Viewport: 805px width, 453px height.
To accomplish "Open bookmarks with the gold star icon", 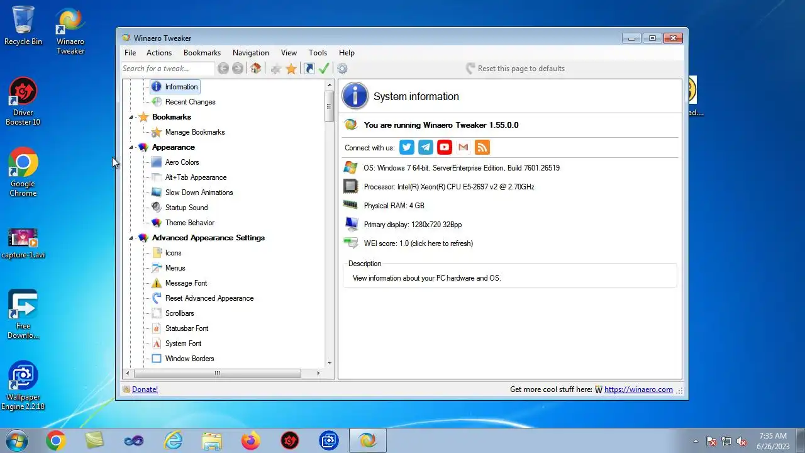I will point(291,69).
